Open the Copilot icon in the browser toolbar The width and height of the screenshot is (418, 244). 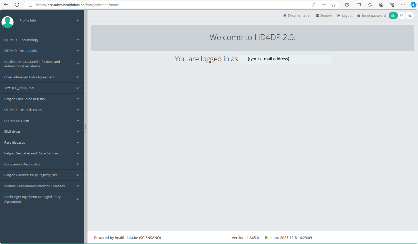[413, 5]
